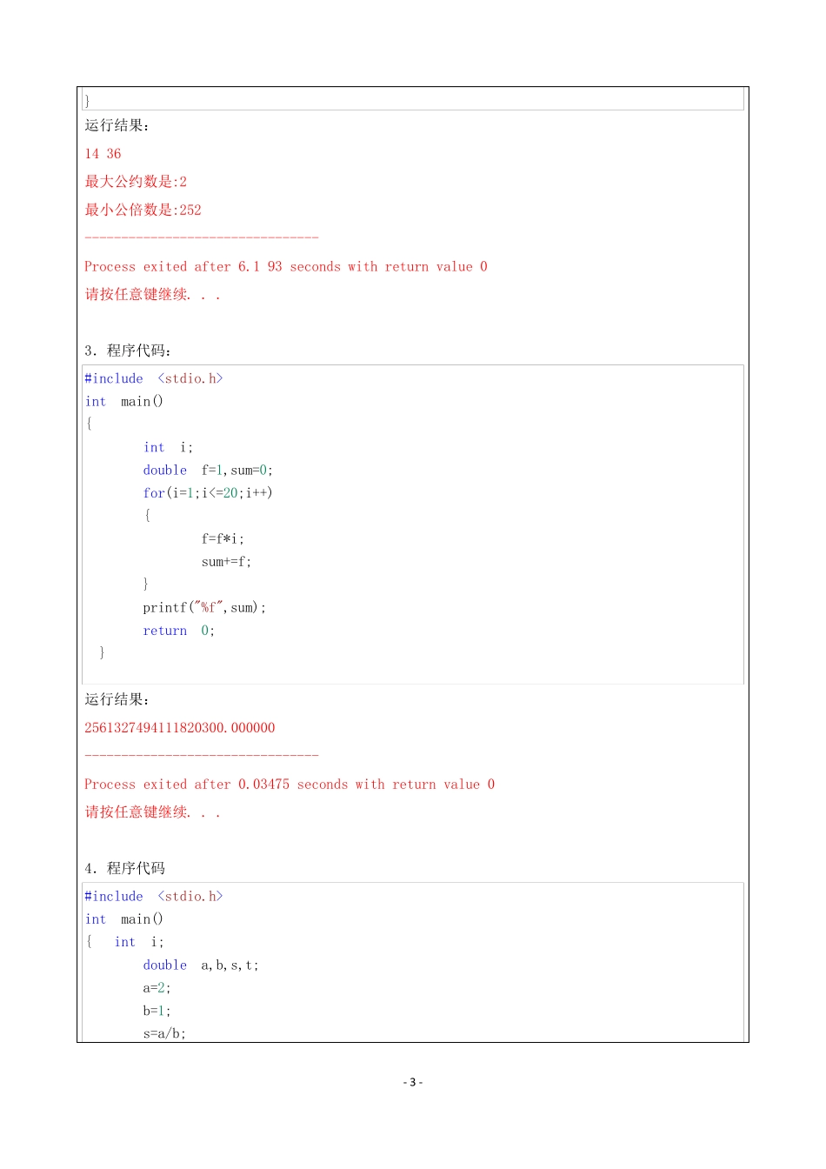This screenshot has height=1169, width=826.
Task: Click the 'printf("%f",sum);' line
Action: 204,607
